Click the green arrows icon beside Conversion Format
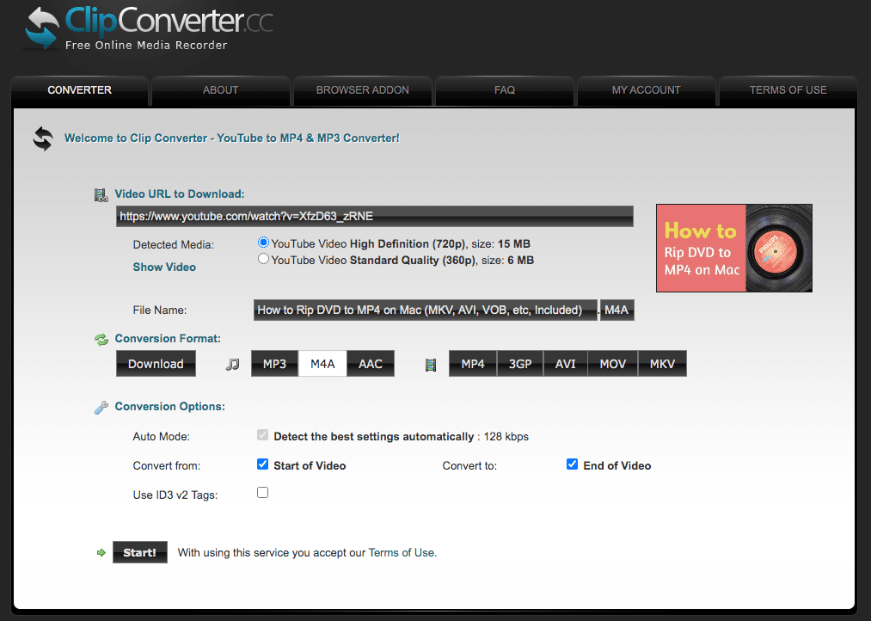The image size is (871, 621). pos(101,339)
